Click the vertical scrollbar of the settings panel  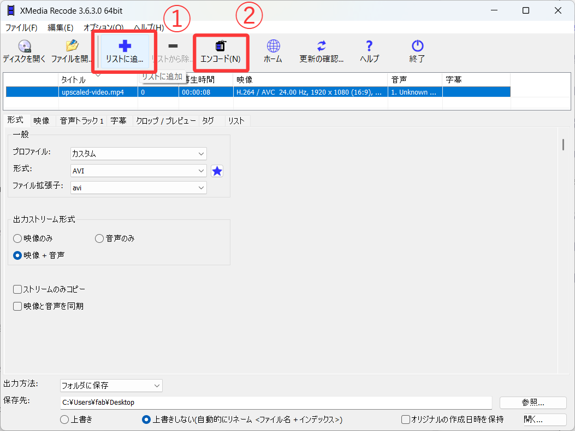point(564,144)
